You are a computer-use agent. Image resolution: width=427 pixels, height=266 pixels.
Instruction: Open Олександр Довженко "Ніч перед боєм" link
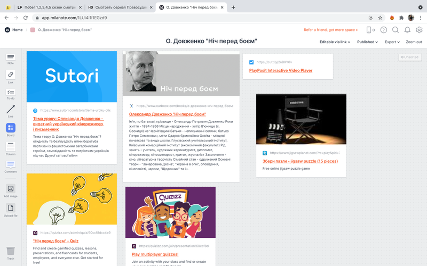coord(168,114)
